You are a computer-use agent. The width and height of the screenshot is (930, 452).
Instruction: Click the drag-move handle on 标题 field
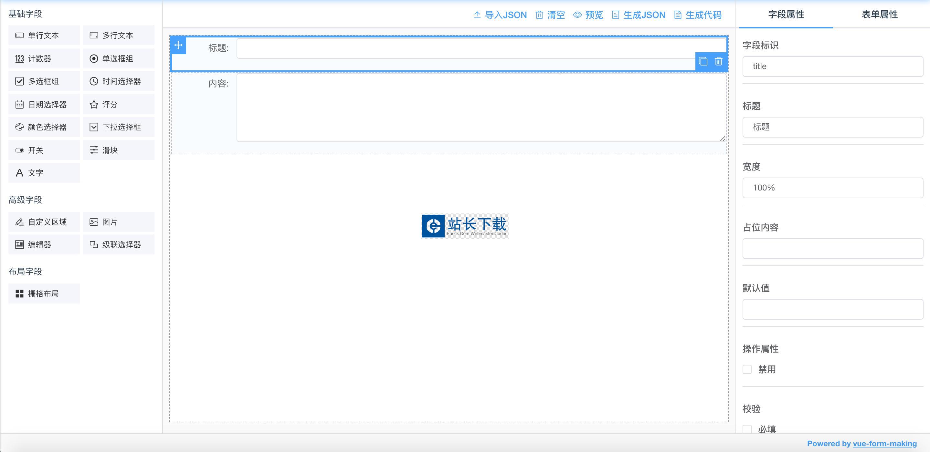coord(178,45)
